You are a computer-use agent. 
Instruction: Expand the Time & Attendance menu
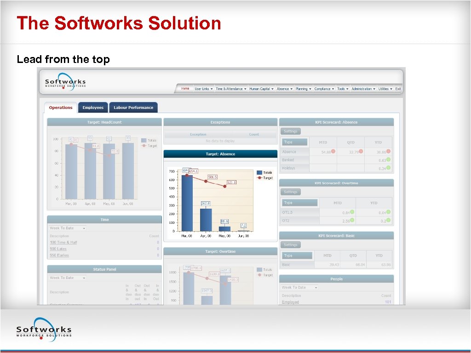point(231,89)
